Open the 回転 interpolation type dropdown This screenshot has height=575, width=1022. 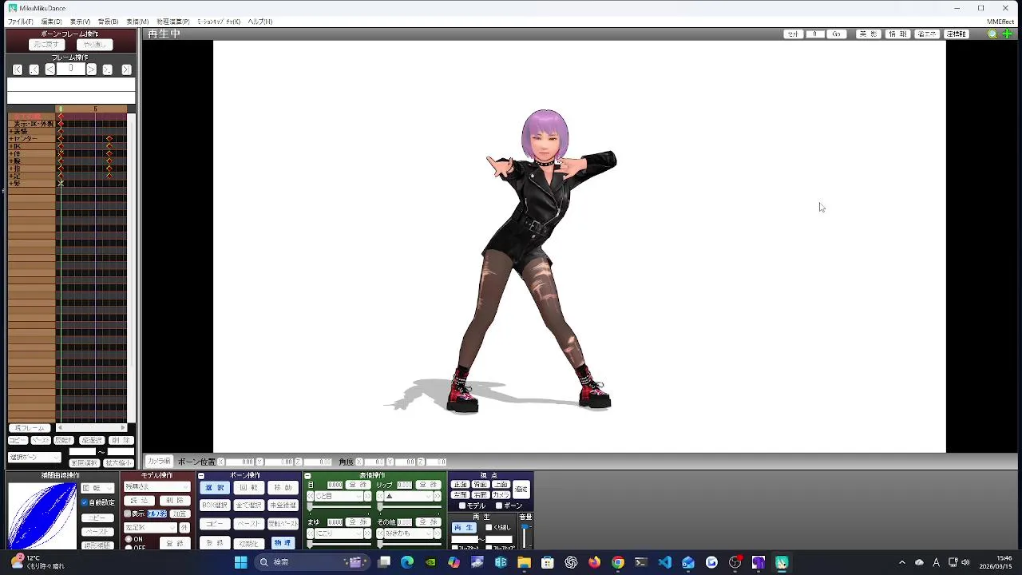pos(97,488)
